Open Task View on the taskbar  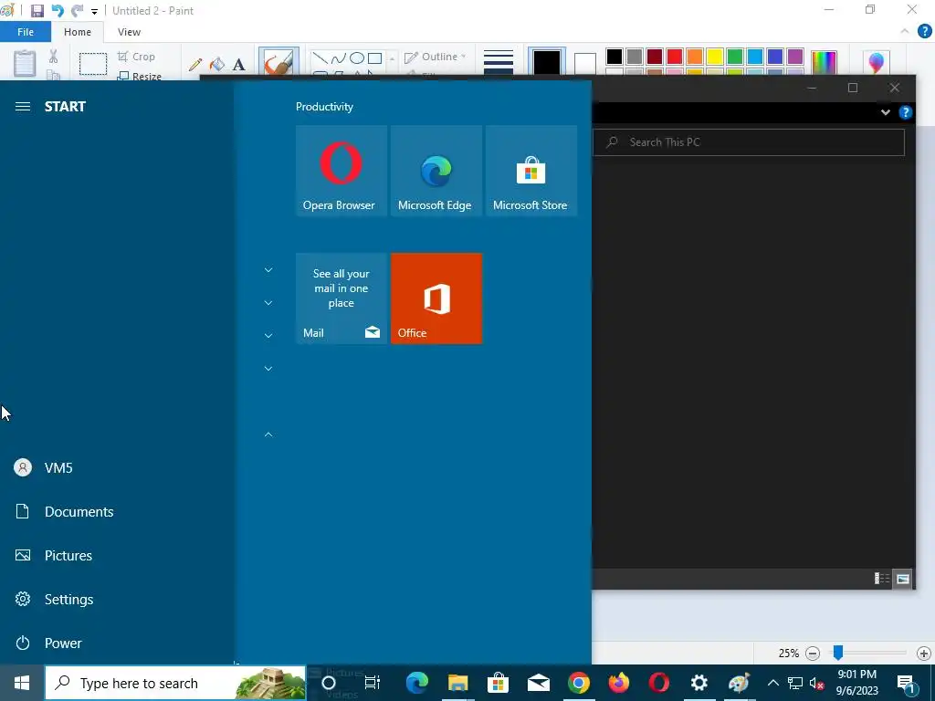(x=373, y=683)
